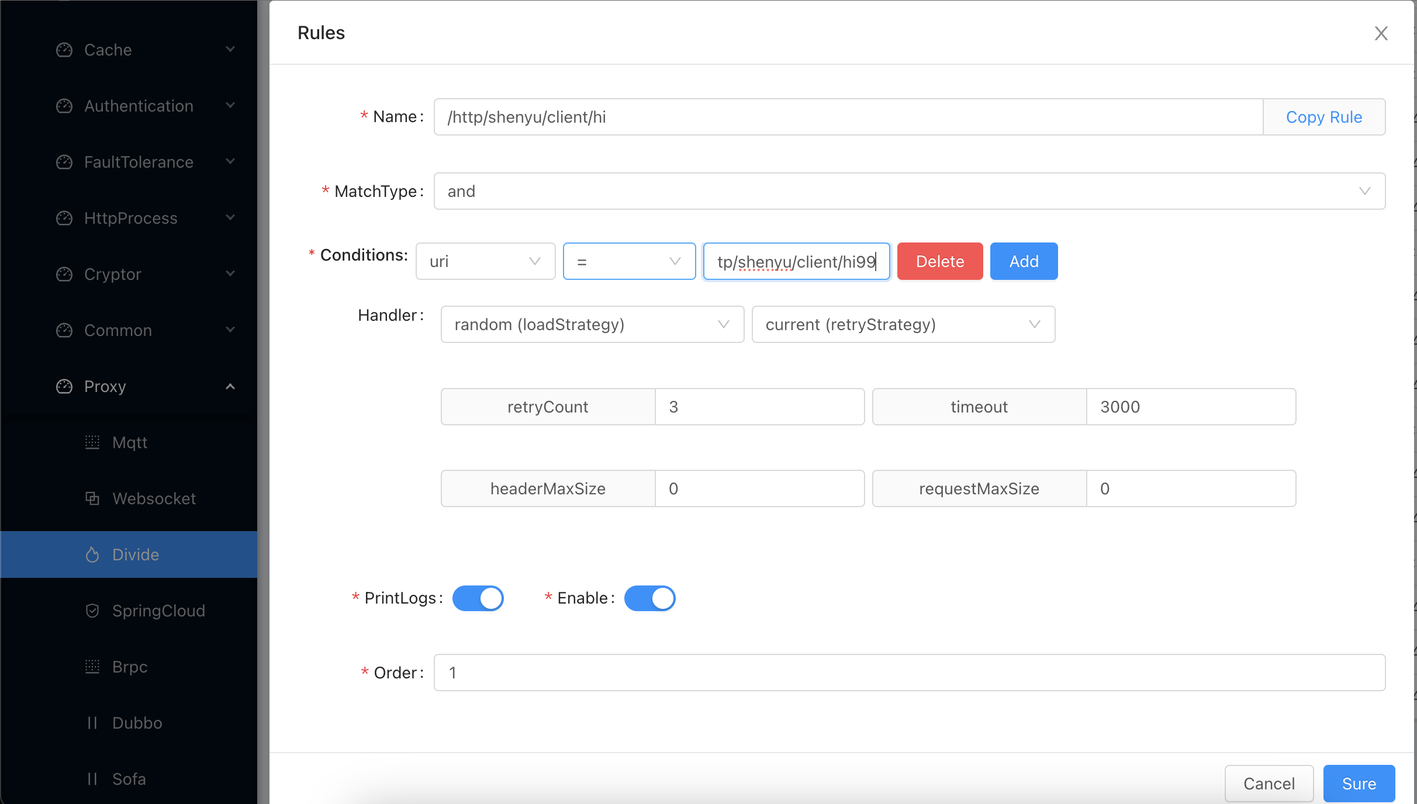Click the Cryptor plugin icon
The image size is (1417, 804).
(x=64, y=274)
